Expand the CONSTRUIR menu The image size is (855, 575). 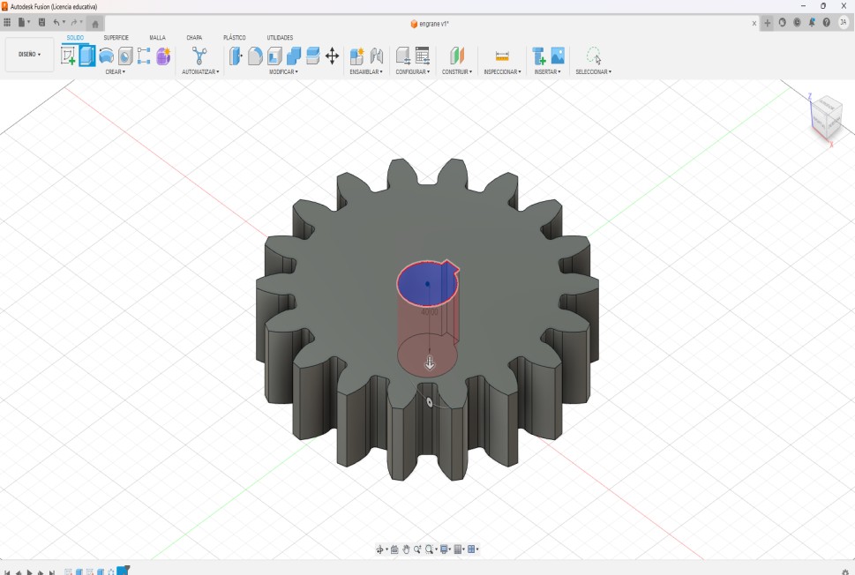tap(457, 72)
